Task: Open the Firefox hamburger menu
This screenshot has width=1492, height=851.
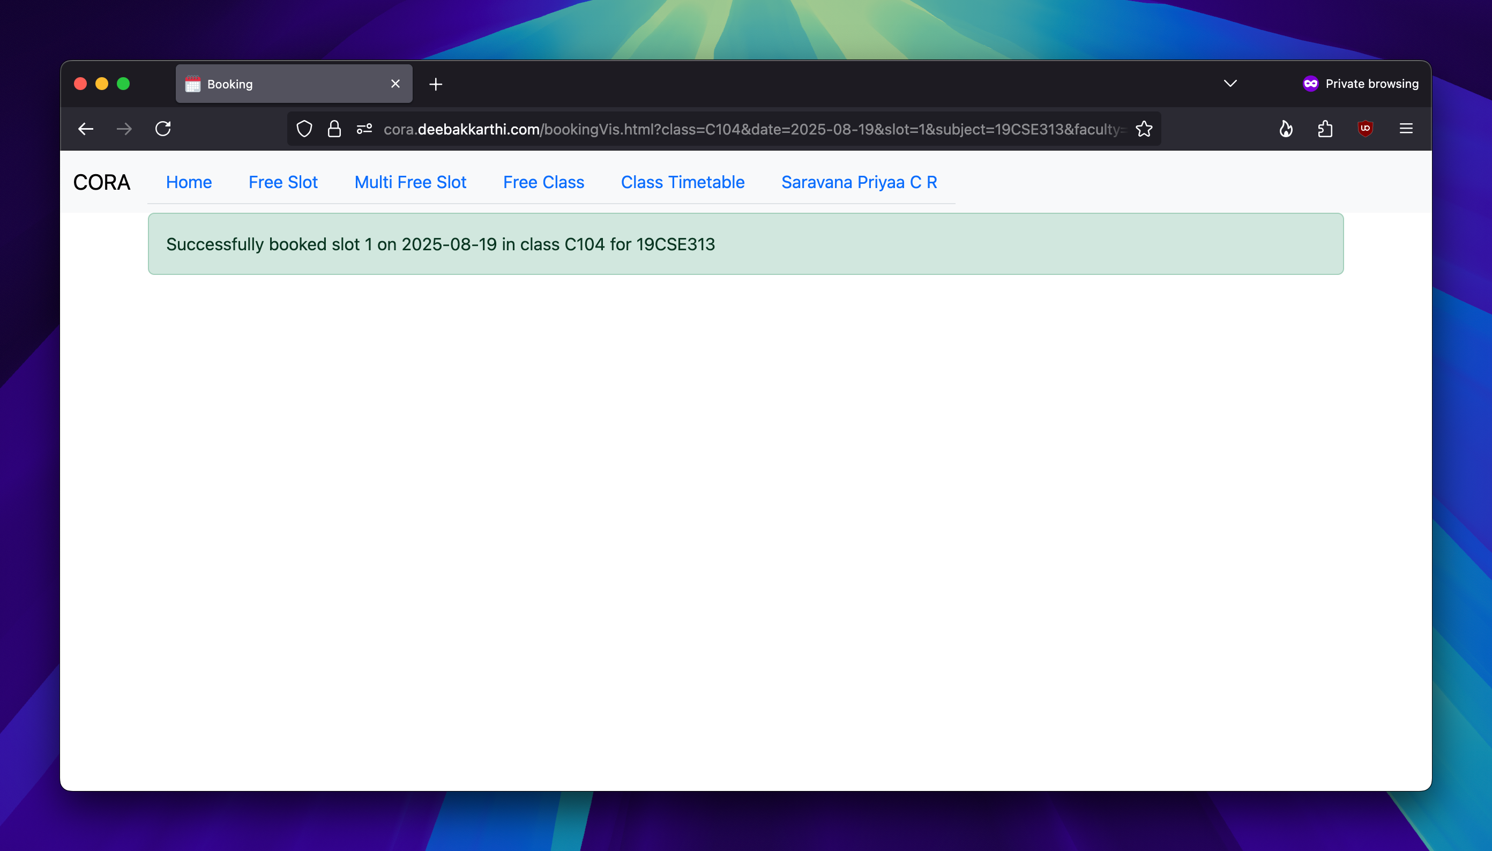Action: (x=1406, y=129)
